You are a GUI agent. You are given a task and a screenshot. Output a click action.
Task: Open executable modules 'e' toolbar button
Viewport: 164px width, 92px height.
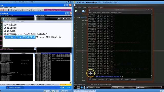pos(14,10)
